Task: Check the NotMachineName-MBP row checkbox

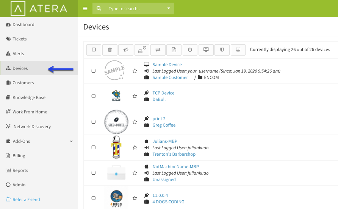Action: click(x=94, y=173)
